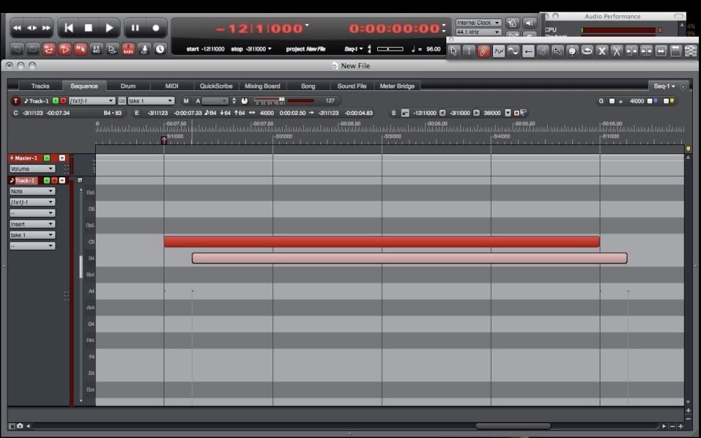The width and height of the screenshot is (701, 438).
Task: Open Track-1 track settings arrow menu
Action: tap(62, 180)
